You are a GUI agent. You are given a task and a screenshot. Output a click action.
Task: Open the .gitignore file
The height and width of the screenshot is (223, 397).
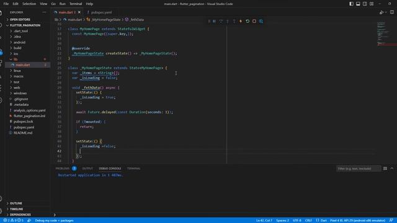27,99
